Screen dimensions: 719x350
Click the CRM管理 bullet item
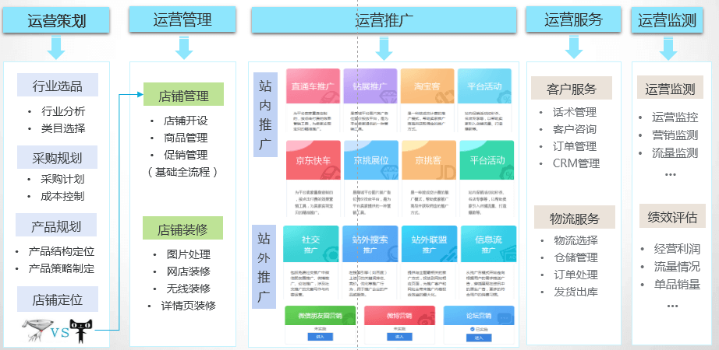[x=576, y=163]
